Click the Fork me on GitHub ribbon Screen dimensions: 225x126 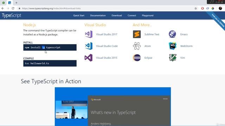coord(217,21)
